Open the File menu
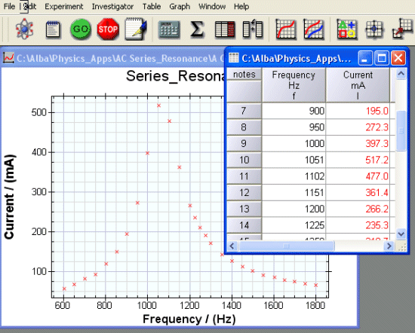Screen dimensions: 415x333 click(9, 6)
